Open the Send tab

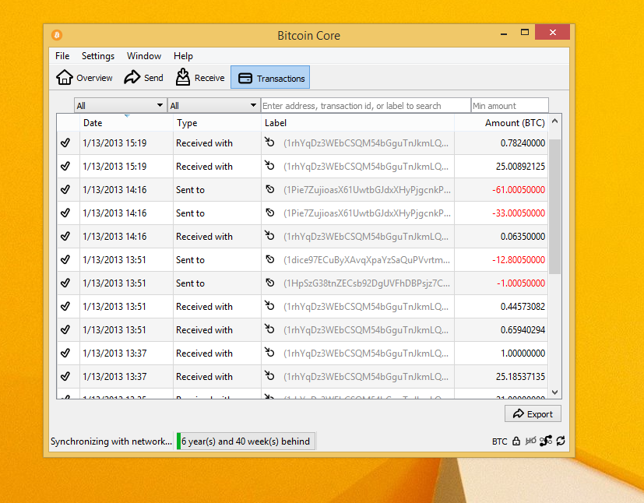click(144, 78)
